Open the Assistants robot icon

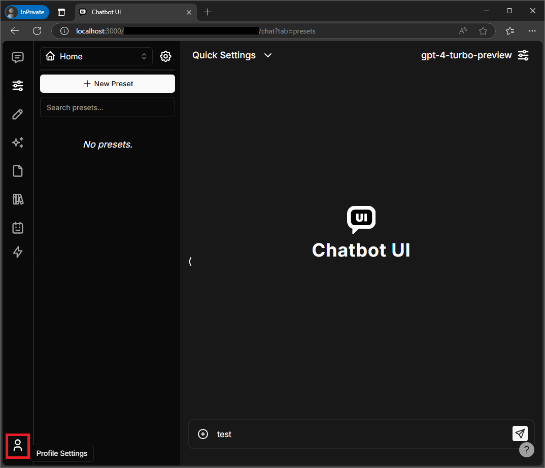[18, 228]
